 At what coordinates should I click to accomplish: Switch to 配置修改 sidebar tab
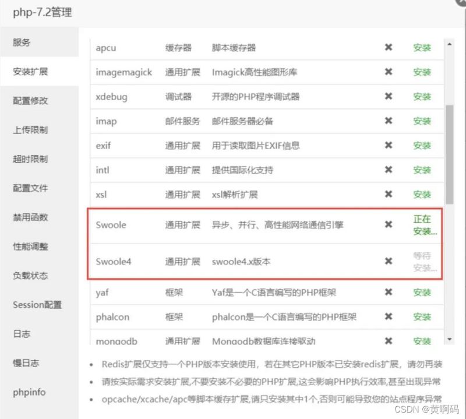pyautogui.click(x=30, y=101)
